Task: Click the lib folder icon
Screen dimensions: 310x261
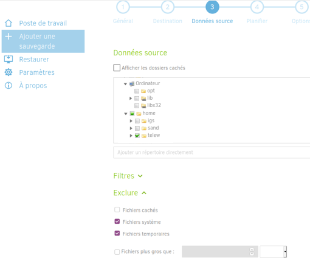Action: click(143, 99)
